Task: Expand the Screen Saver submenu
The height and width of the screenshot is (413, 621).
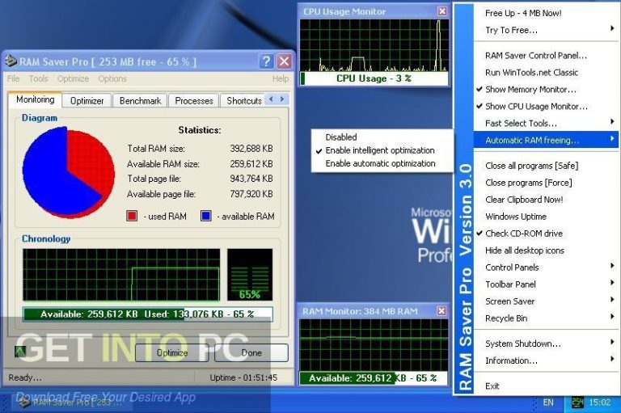Action: click(546, 301)
